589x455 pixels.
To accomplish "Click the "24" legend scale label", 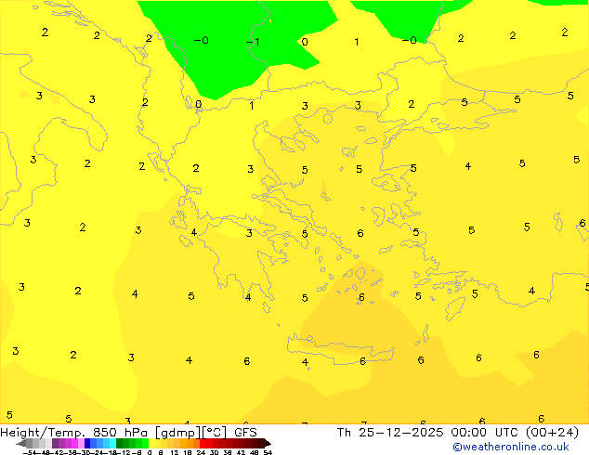I will coord(201,453).
